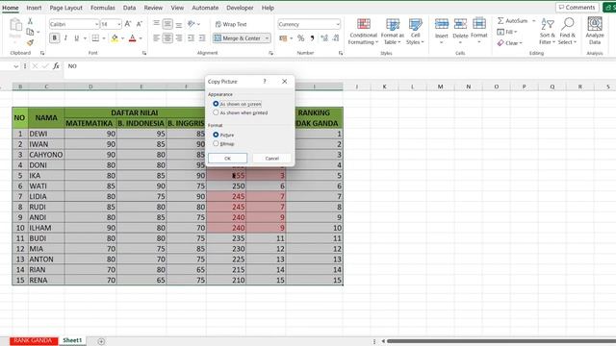Click the Top Align icon
The image size is (616, 346).
pyautogui.click(x=156, y=24)
